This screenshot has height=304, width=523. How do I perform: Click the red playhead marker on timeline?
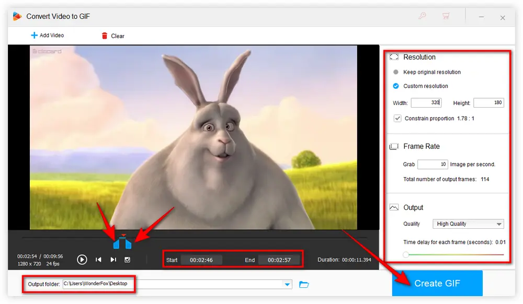click(x=123, y=236)
